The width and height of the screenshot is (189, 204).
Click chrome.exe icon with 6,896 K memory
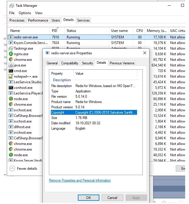coord(11,144)
